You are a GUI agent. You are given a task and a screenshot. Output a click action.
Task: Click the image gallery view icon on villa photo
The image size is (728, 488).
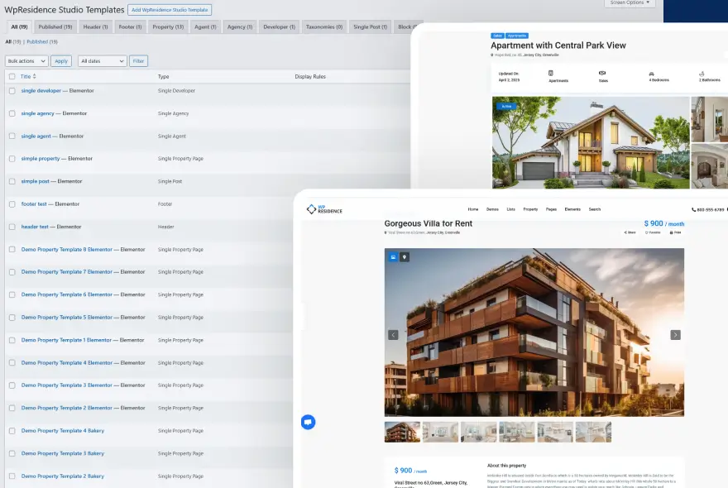pyautogui.click(x=393, y=256)
